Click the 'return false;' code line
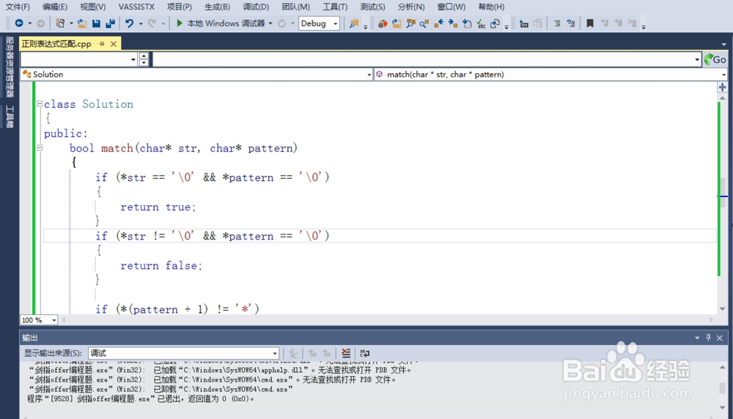This screenshot has width=733, height=419. (161, 265)
